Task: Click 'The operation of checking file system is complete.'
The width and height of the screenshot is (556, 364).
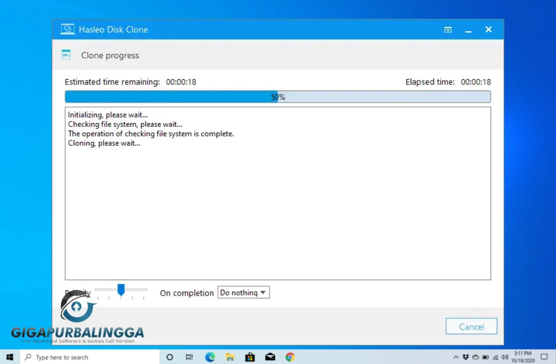Action: pyautogui.click(x=151, y=134)
